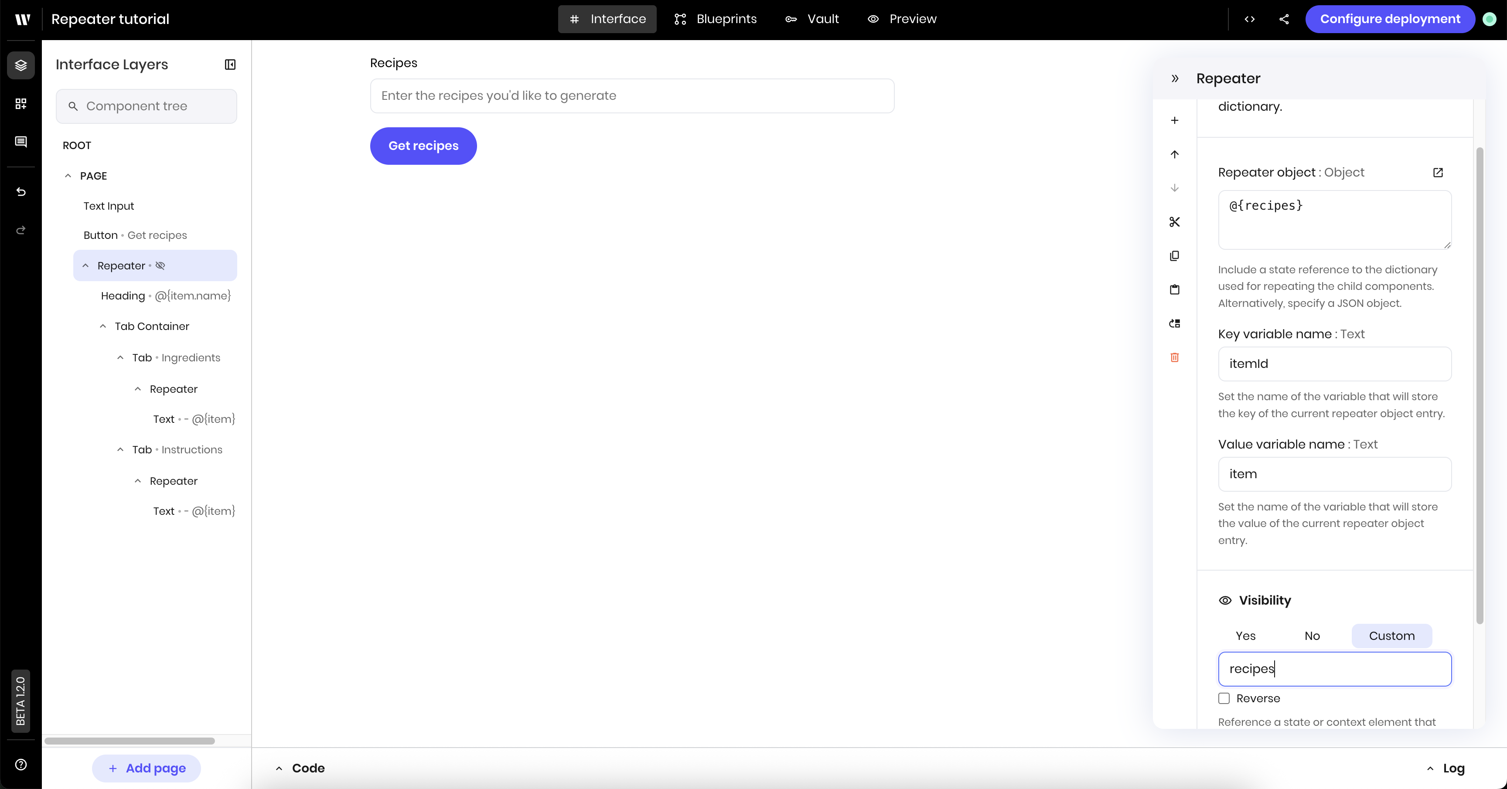Click the go-to-parent icon in settings toolbar

tap(1175, 323)
